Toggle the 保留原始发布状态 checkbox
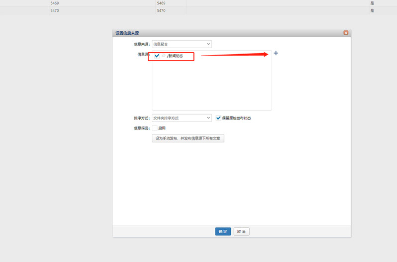The image size is (397, 262). tap(218, 118)
